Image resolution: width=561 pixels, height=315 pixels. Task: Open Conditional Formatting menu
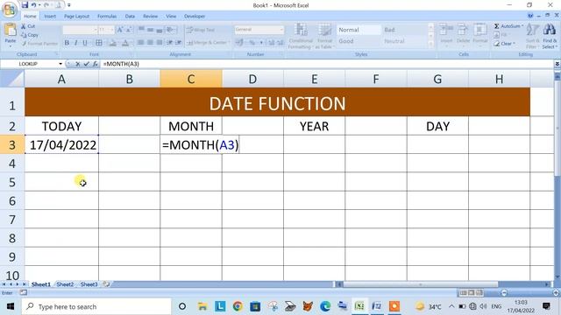point(302,36)
